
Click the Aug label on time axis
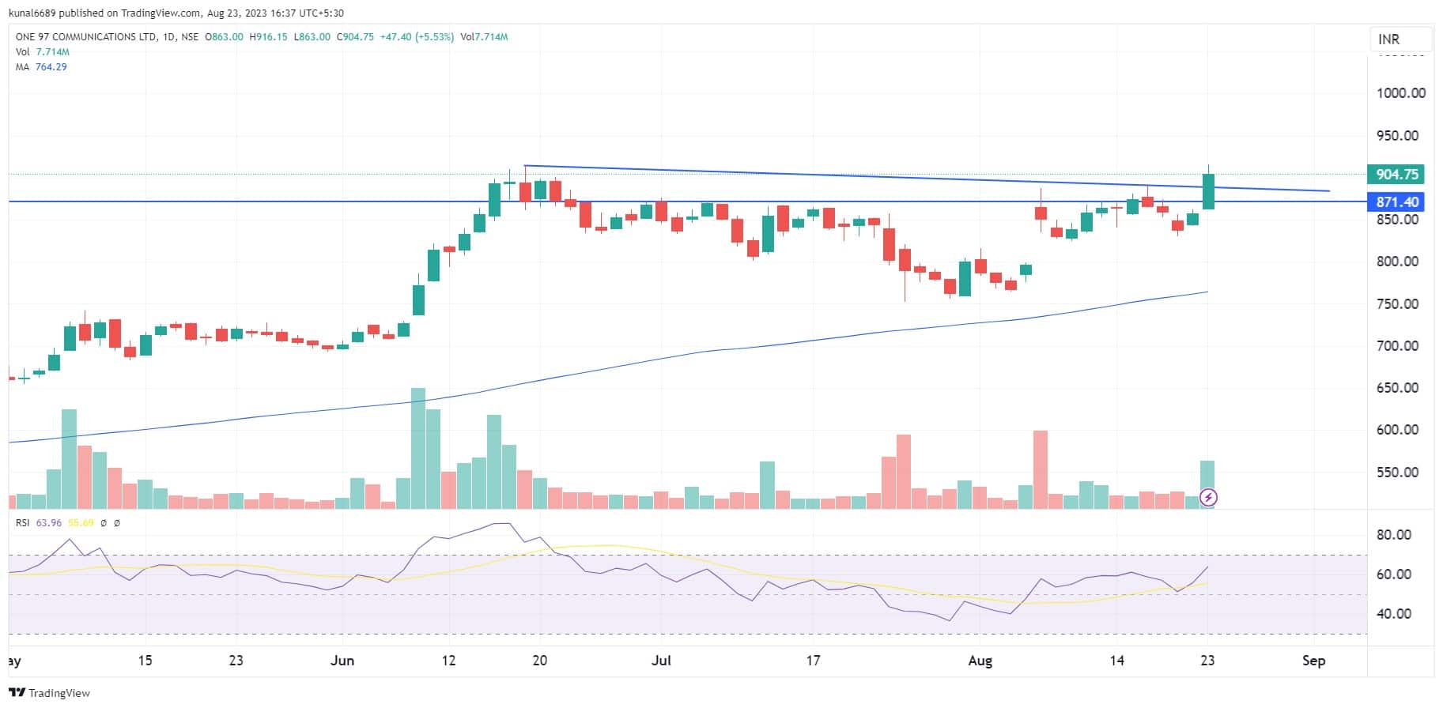(980, 661)
